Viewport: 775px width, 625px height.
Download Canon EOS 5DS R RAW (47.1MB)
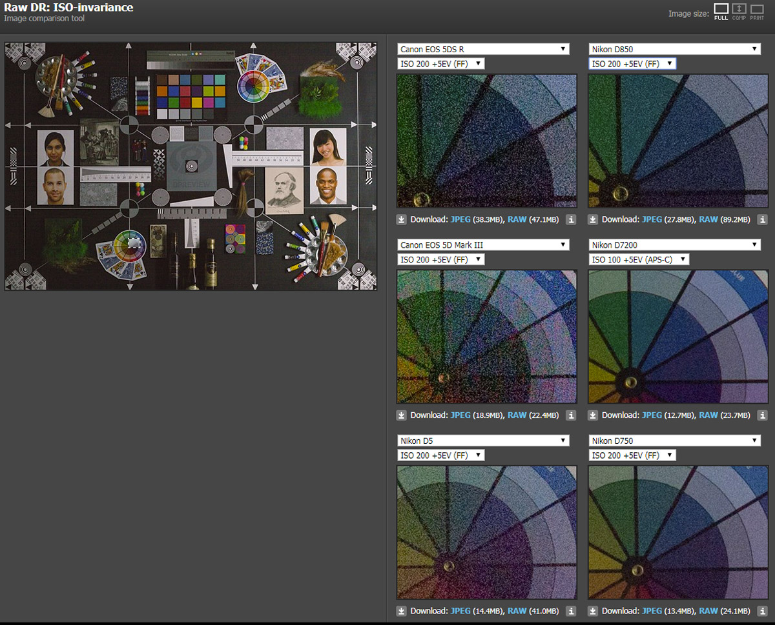pos(517,219)
